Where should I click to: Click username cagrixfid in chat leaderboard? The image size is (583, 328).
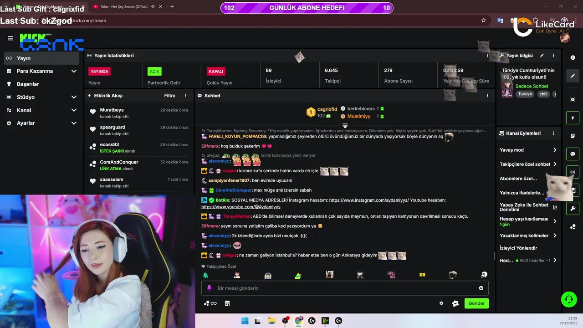coord(327,109)
